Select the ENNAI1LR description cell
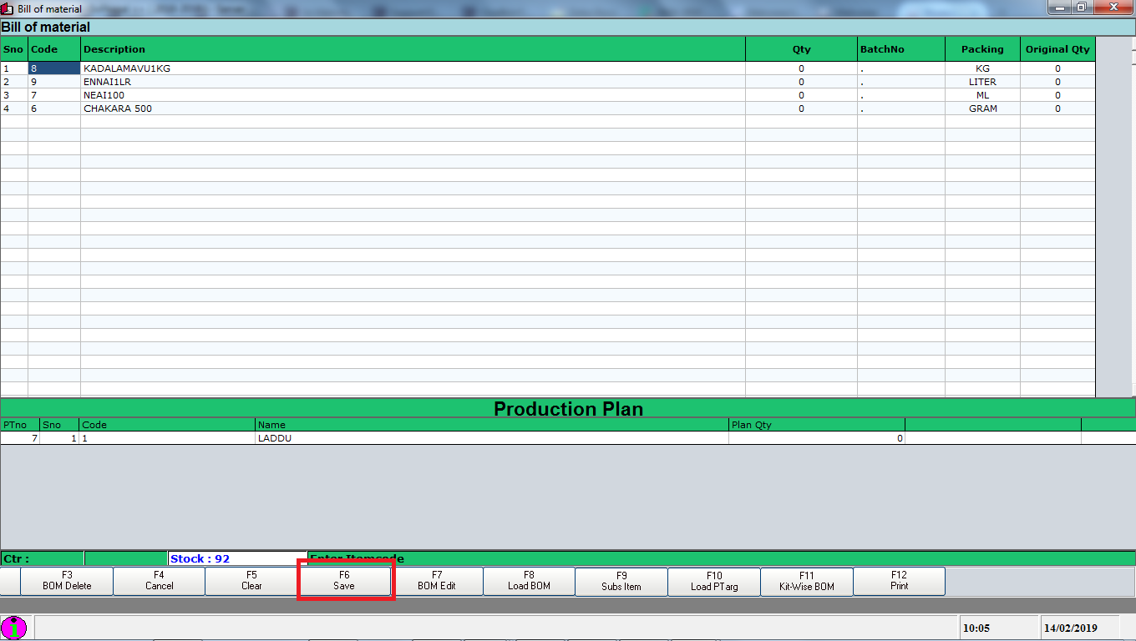 (x=413, y=82)
